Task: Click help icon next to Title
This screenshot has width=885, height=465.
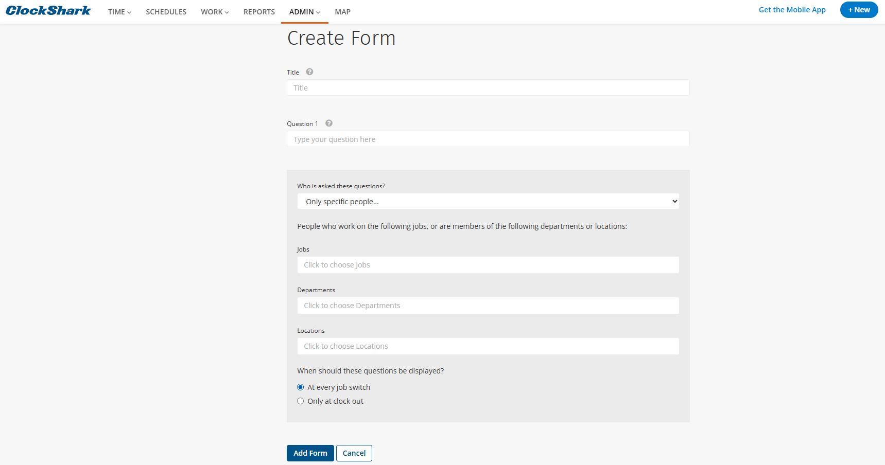Action: coord(309,72)
